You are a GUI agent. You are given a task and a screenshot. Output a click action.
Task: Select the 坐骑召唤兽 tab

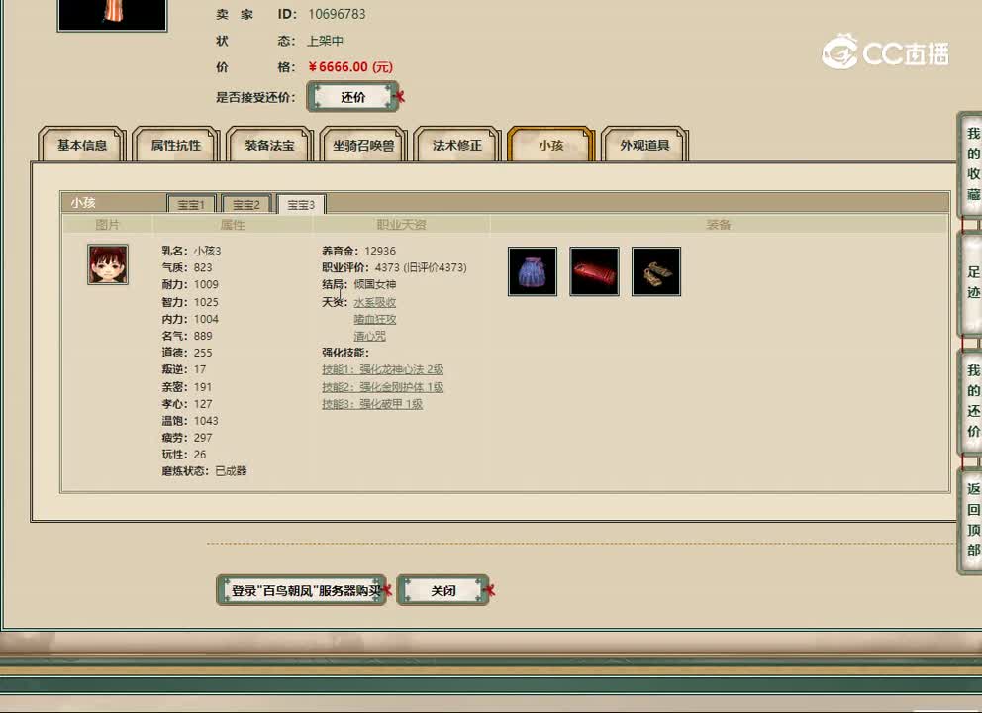pyautogui.click(x=362, y=144)
